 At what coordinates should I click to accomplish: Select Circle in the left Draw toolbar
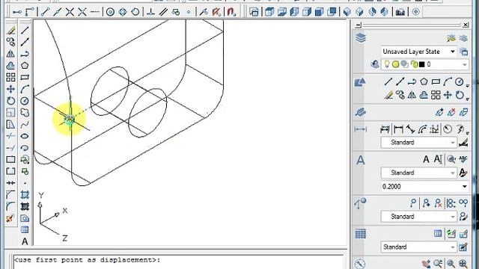tap(25, 101)
